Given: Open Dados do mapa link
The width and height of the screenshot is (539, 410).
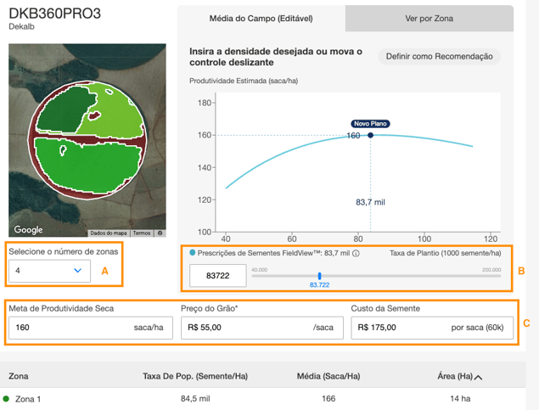Looking at the screenshot, I should [109, 233].
